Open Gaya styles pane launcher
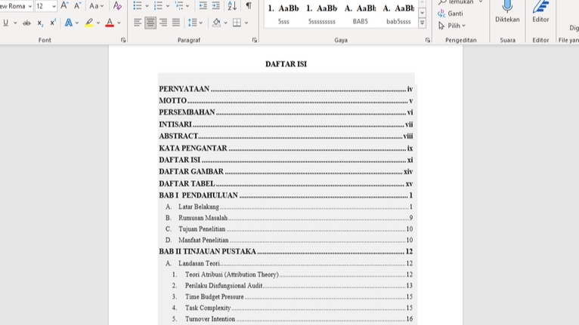The height and width of the screenshot is (325, 579). point(428,40)
